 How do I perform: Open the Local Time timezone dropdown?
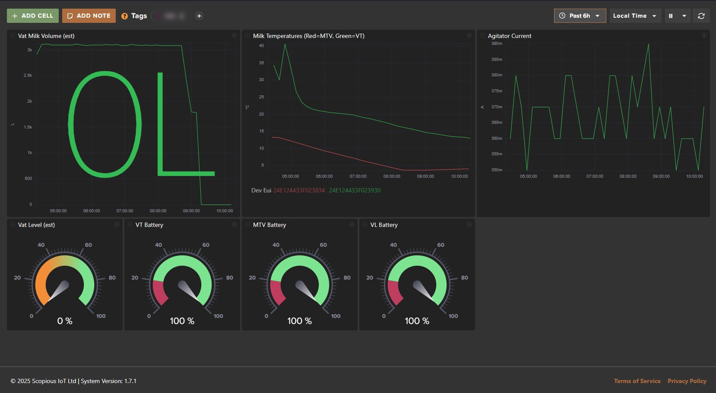(x=634, y=16)
